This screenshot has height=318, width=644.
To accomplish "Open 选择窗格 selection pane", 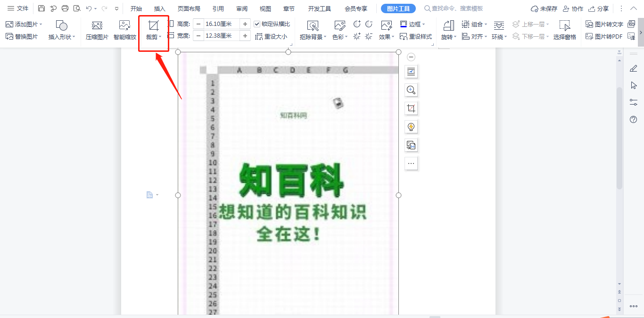I will coord(565,30).
